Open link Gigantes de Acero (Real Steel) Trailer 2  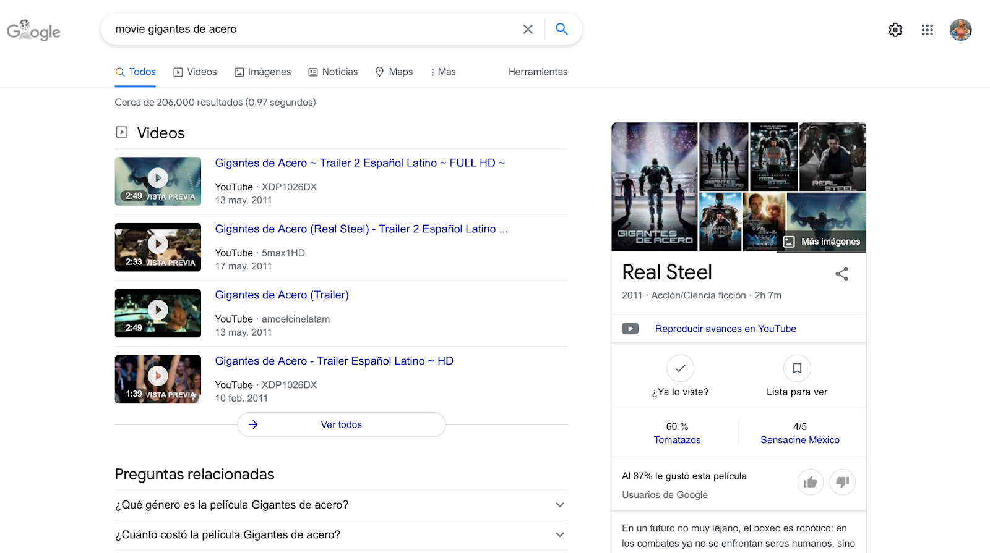(x=361, y=229)
